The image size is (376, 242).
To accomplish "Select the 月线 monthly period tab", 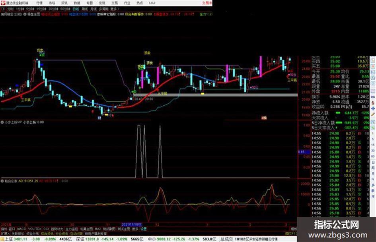I will [93, 9].
